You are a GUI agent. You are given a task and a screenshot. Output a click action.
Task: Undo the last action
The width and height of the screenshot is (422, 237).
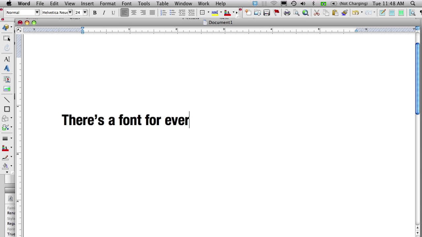tap(355, 13)
